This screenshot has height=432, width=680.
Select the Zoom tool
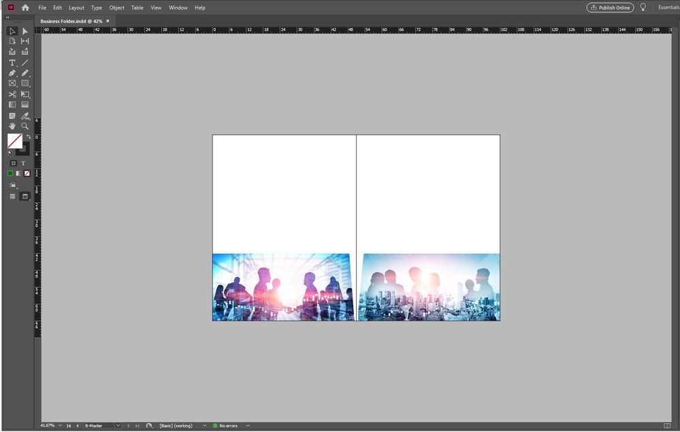pos(25,126)
